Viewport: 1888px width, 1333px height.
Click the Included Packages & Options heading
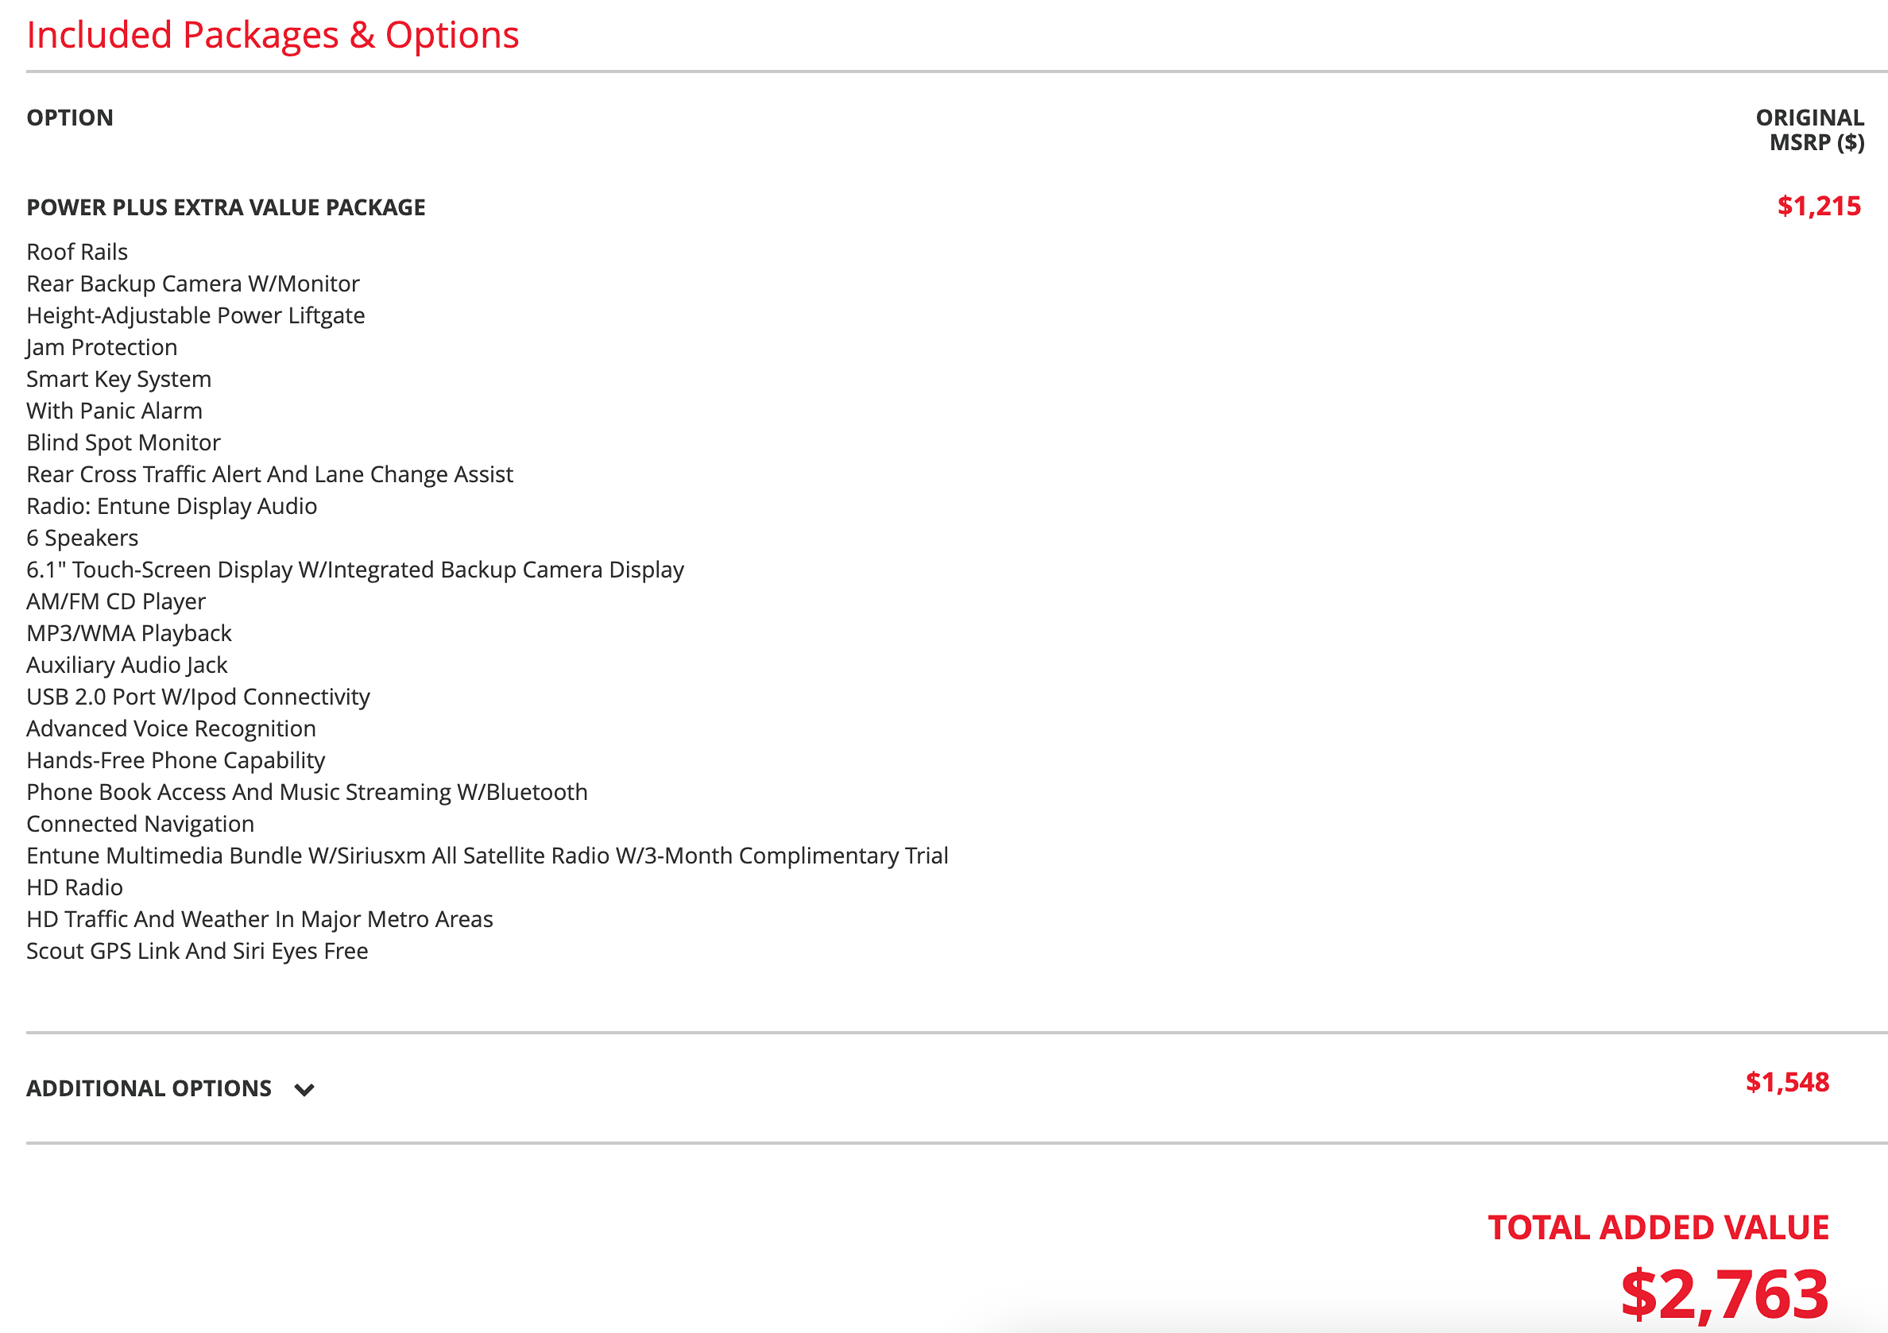(273, 35)
